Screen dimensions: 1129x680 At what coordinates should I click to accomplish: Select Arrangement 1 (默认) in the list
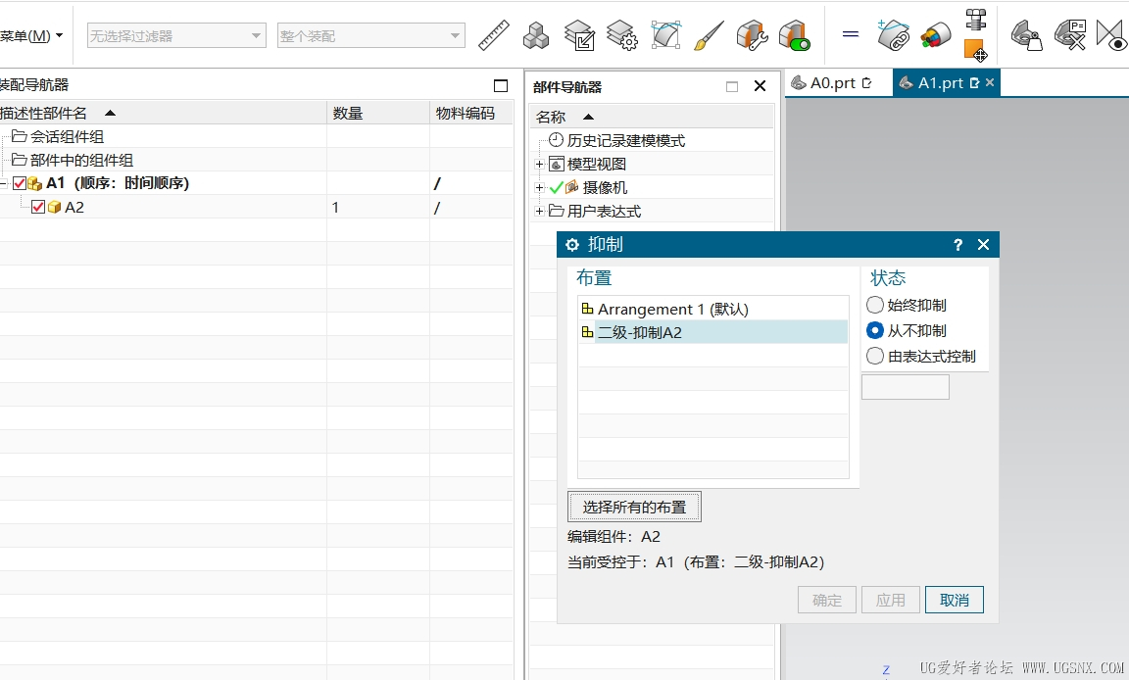pyautogui.click(x=712, y=309)
